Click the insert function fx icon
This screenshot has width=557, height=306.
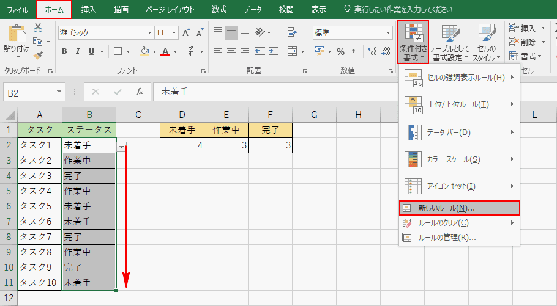pyautogui.click(x=140, y=92)
